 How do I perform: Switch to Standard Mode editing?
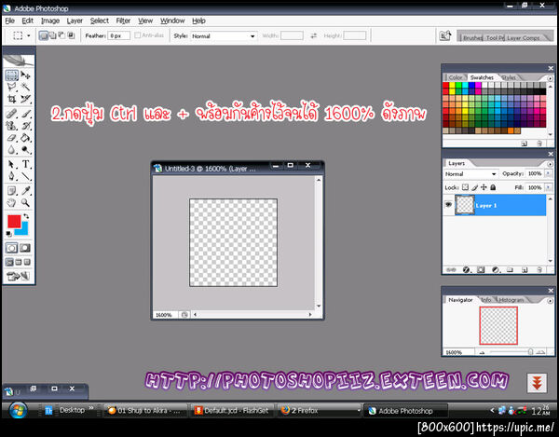pyautogui.click(x=12, y=248)
